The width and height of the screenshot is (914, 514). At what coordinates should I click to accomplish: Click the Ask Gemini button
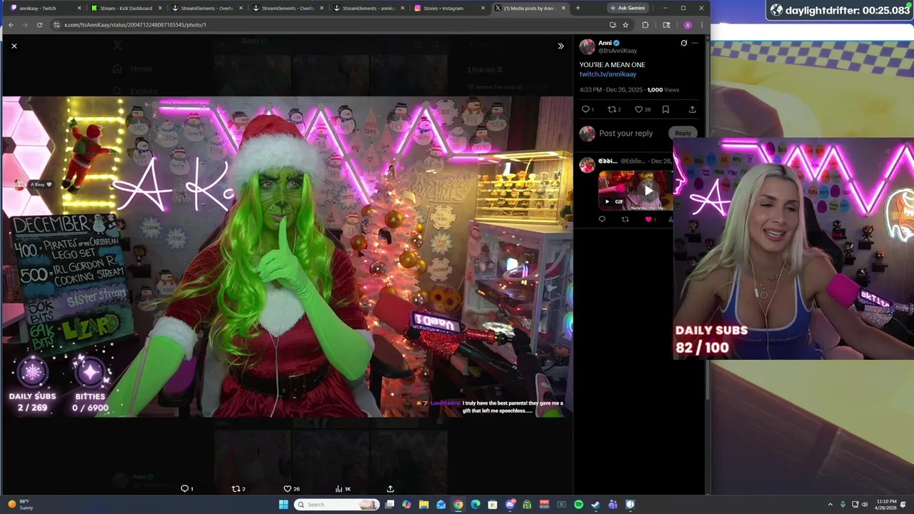(x=627, y=8)
